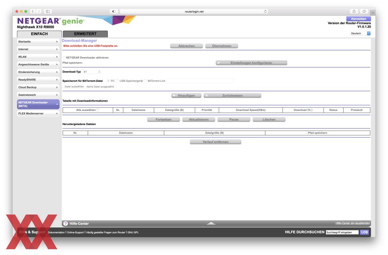Click the routerlogin.net address bar

[194, 11]
